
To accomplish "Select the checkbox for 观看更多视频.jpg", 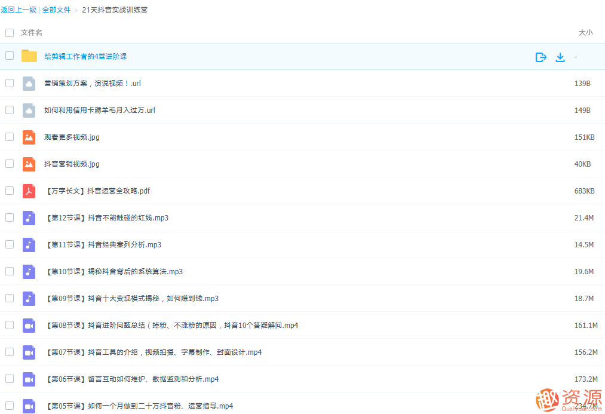I will (x=10, y=137).
